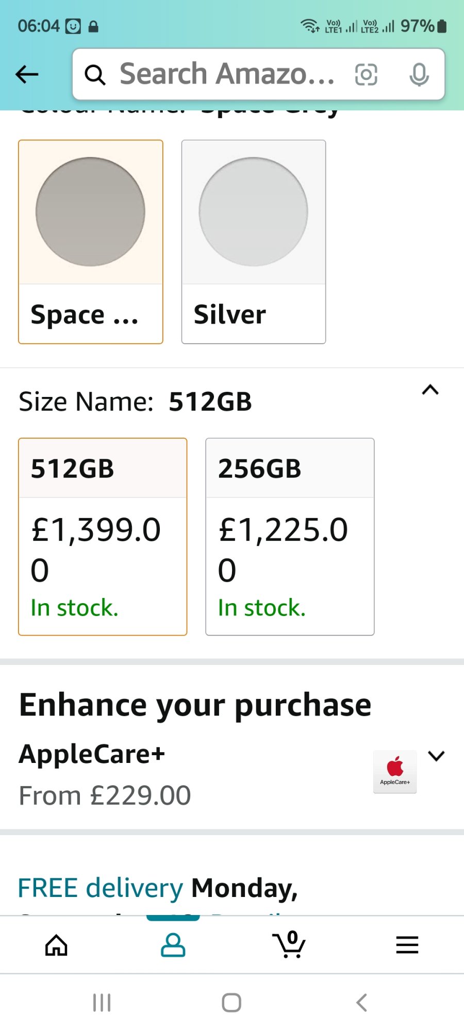Viewport: 464px width, 1031px height.
Task: Tap the search magnifier icon
Action: (95, 75)
